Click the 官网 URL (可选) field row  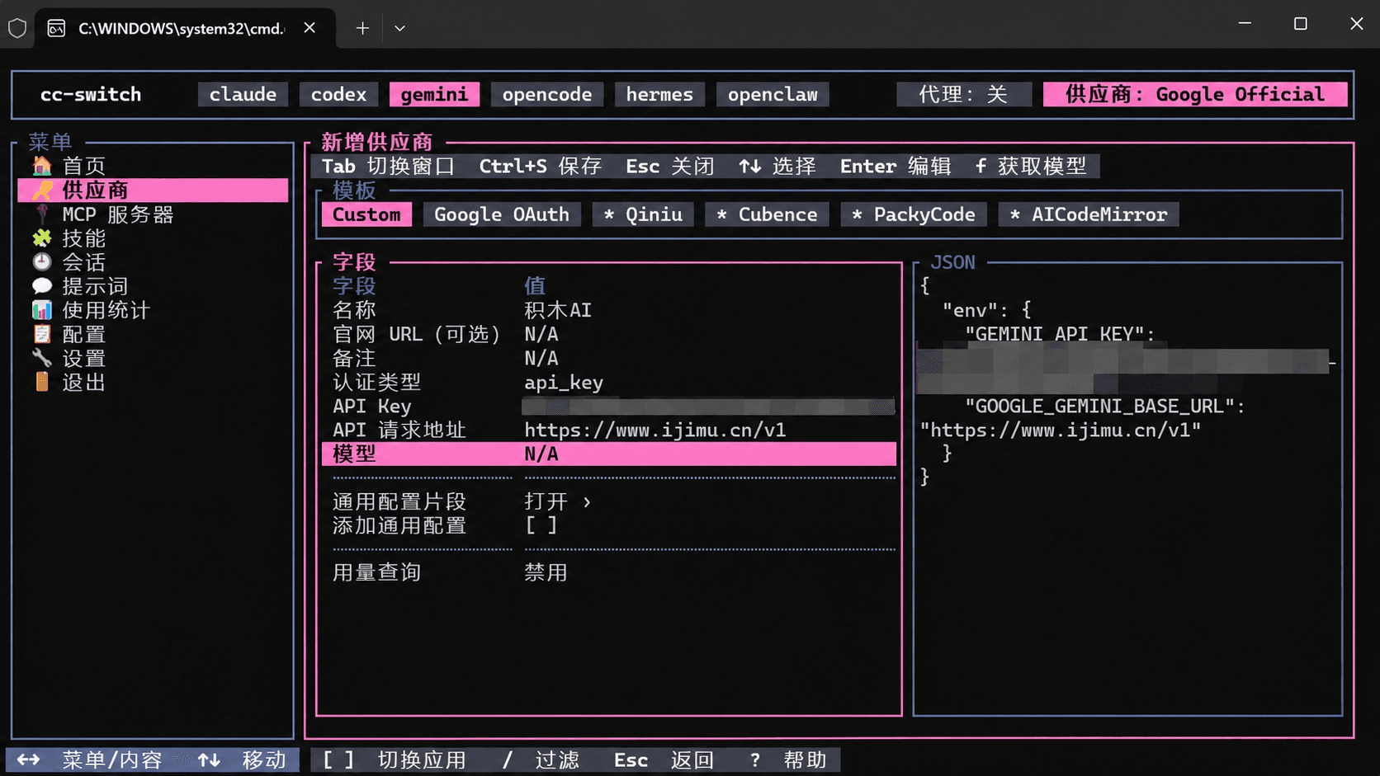click(x=609, y=334)
